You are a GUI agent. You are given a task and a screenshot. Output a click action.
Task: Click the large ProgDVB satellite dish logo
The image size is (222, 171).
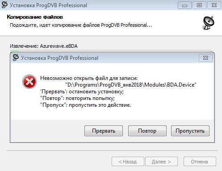click(209, 23)
